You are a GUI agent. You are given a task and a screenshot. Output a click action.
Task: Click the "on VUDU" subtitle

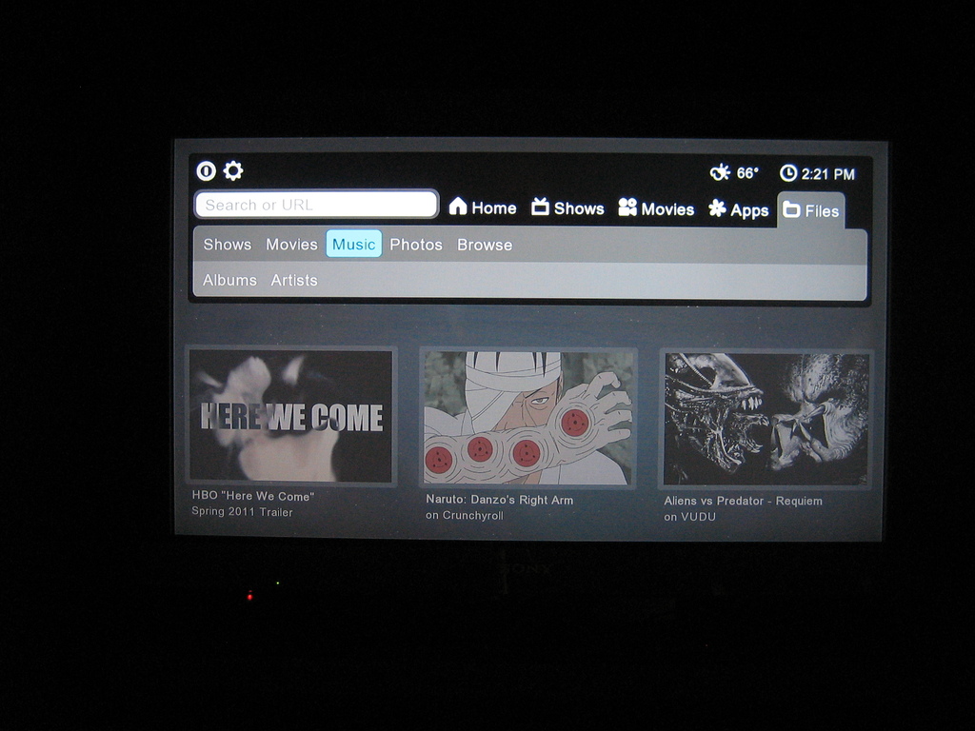pyautogui.click(x=689, y=517)
